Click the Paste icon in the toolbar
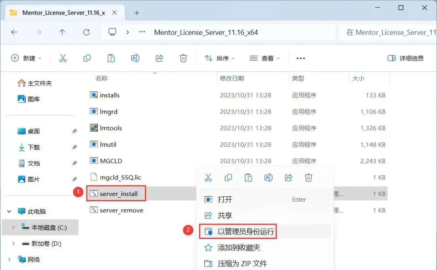The height and width of the screenshot is (270, 437). 111,58
